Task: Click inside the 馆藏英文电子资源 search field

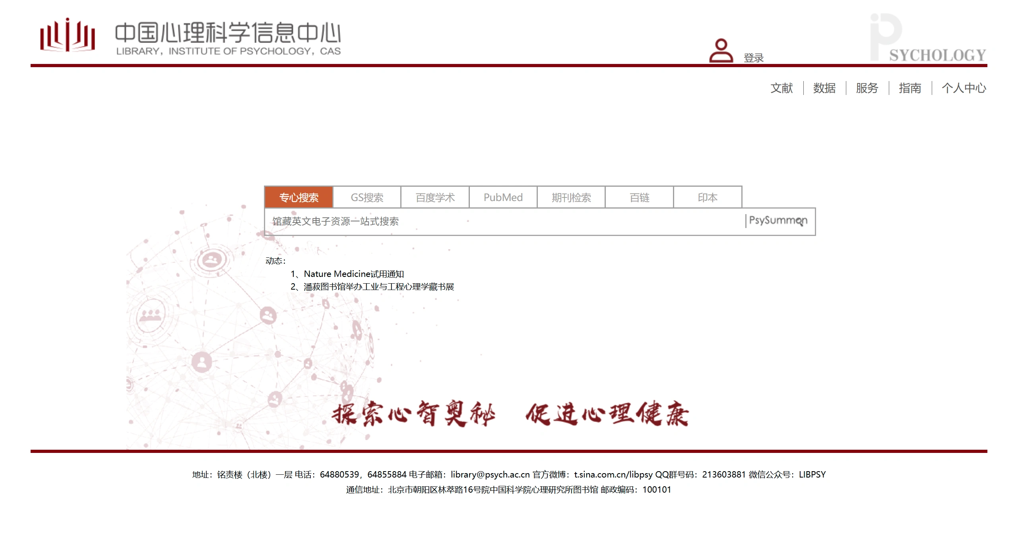Action: click(477, 222)
